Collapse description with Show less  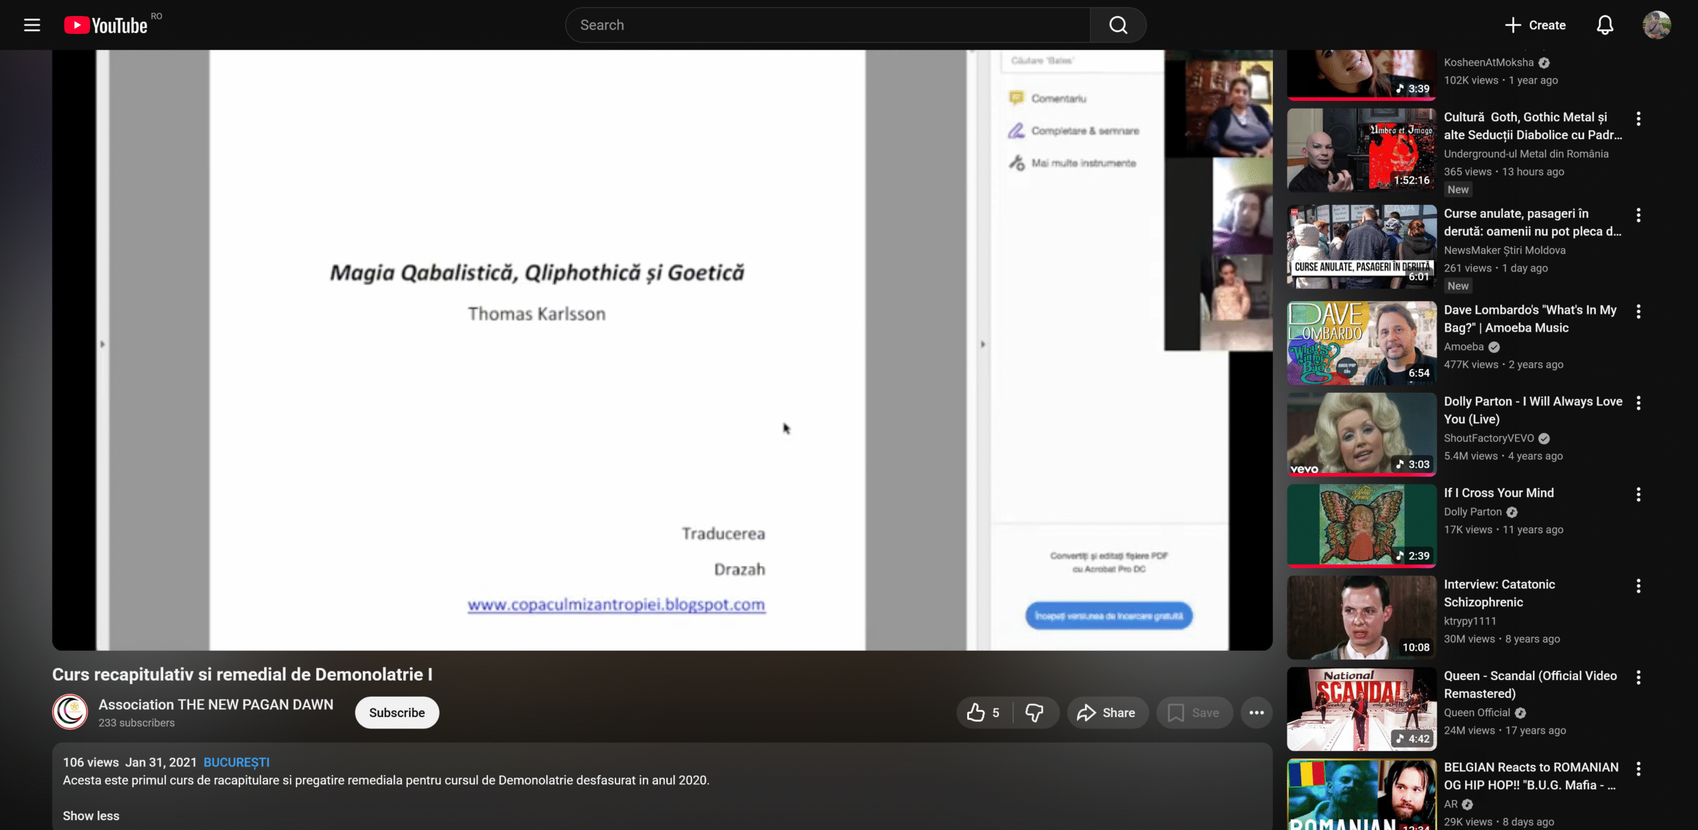[x=91, y=815]
